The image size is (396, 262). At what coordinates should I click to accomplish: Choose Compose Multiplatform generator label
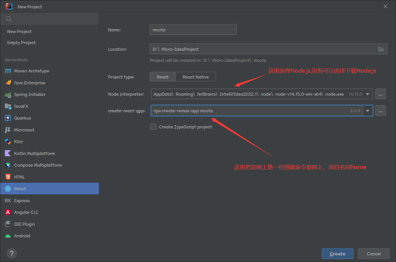pos(38,165)
